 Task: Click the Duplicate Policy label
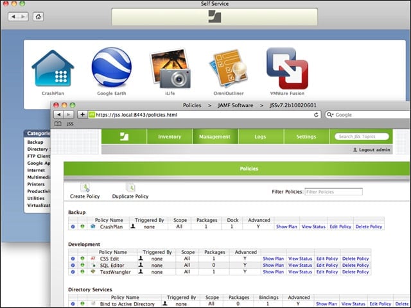tap(130, 196)
